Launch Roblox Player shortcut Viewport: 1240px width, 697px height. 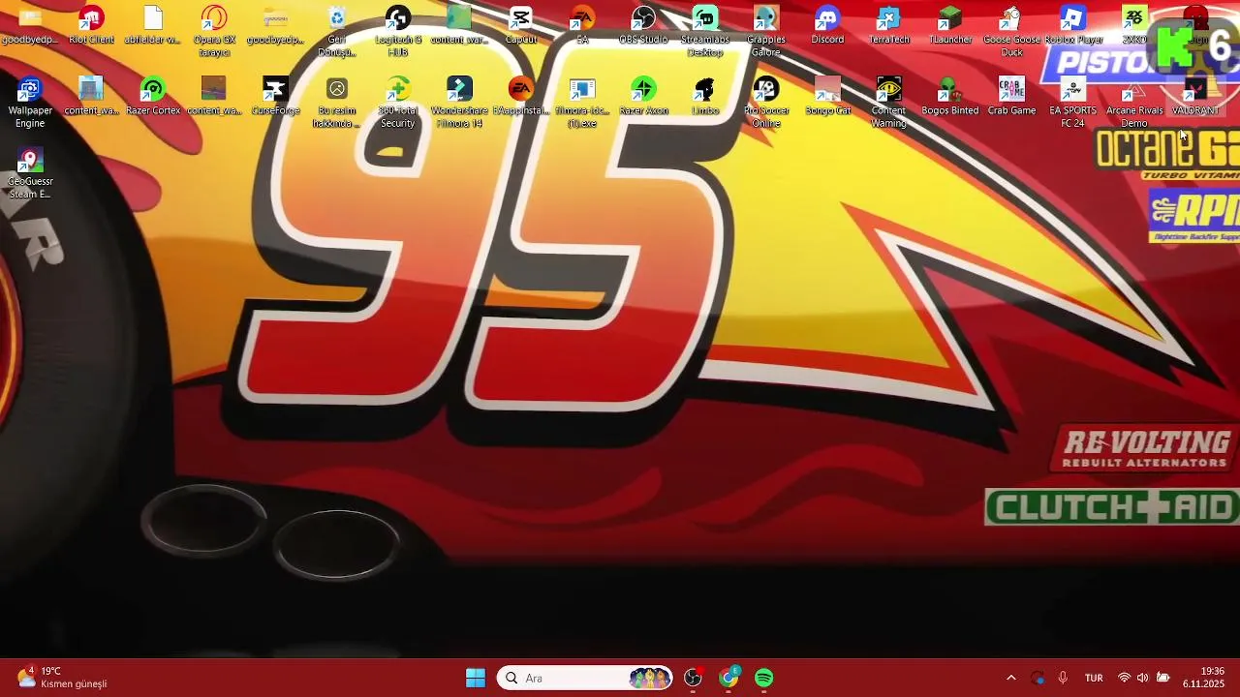(1073, 26)
